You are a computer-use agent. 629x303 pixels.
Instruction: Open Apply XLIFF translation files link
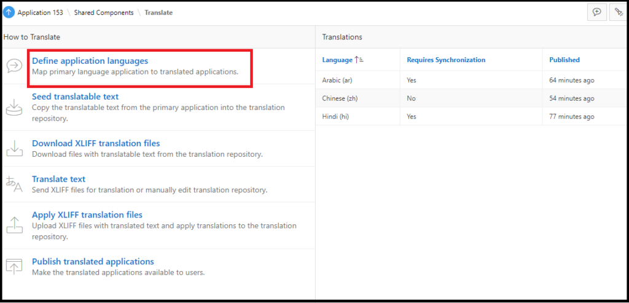click(87, 214)
